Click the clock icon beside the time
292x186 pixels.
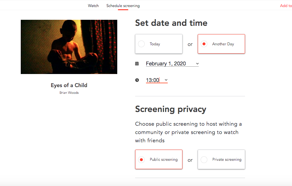[x=137, y=80]
